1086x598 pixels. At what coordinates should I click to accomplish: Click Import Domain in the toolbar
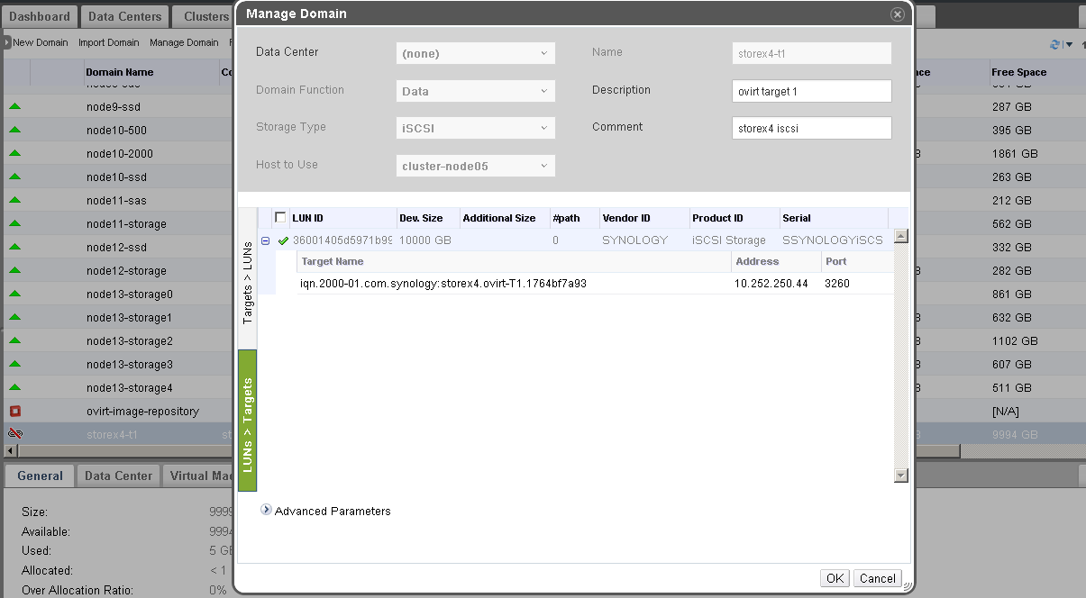[x=109, y=42]
